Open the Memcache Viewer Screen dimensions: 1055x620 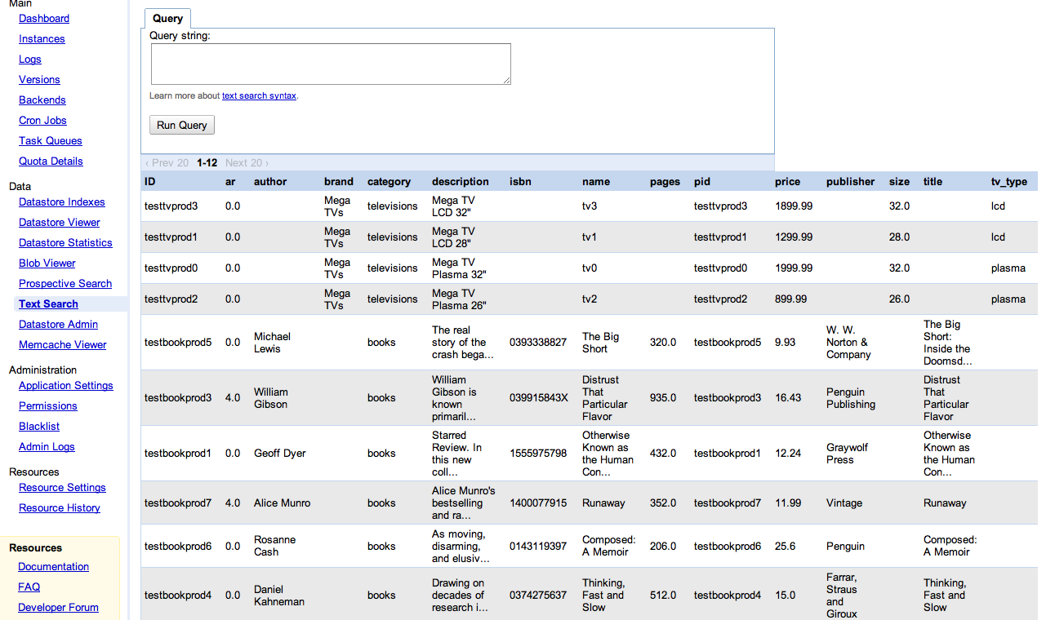click(63, 344)
